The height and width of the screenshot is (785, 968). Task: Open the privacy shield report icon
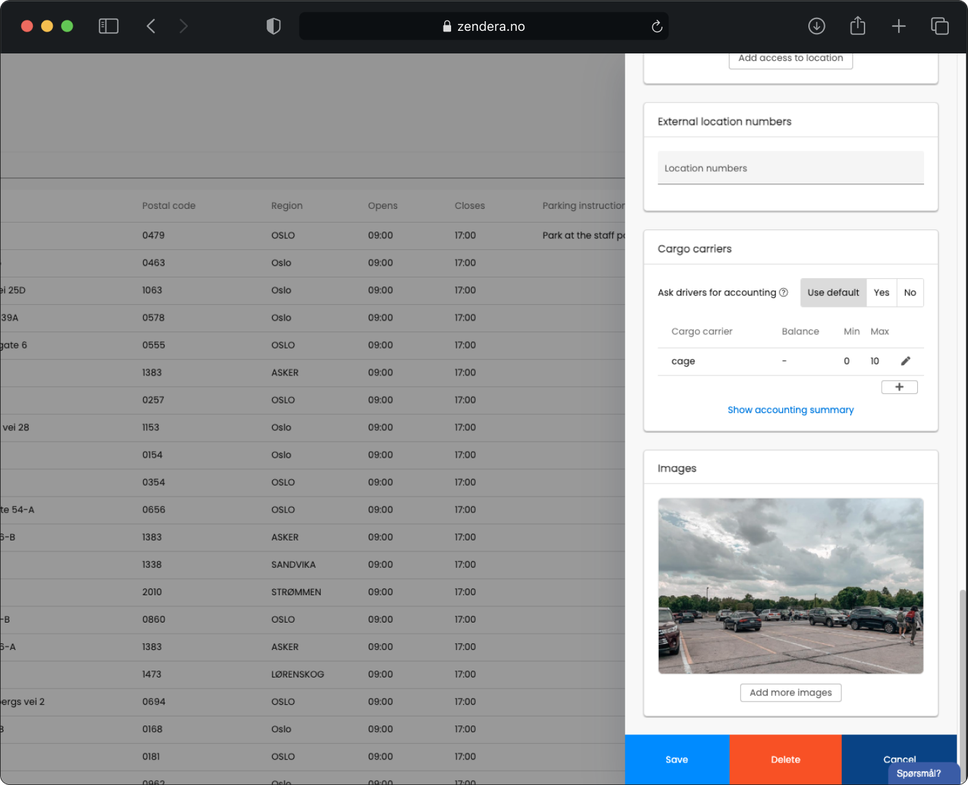(x=274, y=26)
